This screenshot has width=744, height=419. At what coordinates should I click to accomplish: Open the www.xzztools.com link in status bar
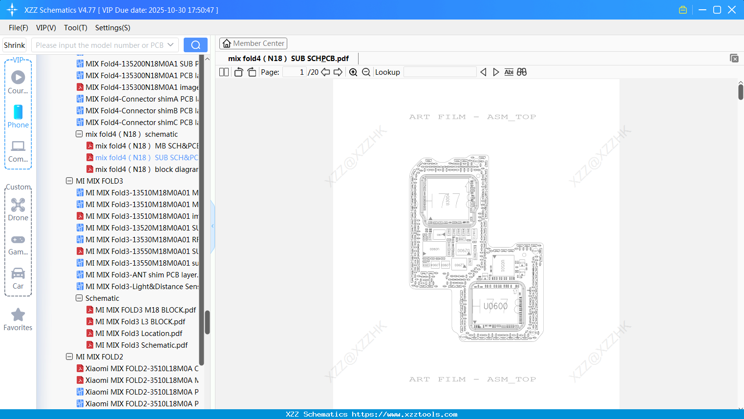(x=404, y=414)
